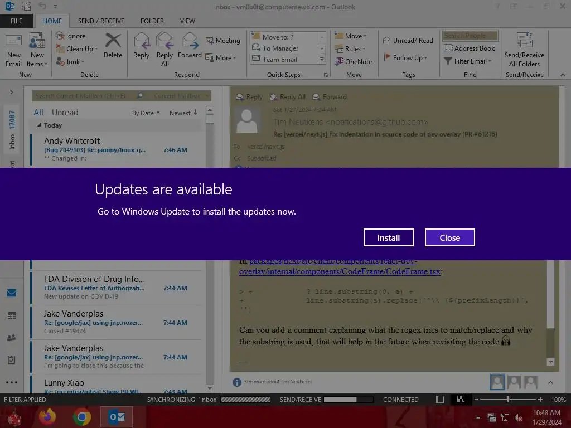The image size is (571, 428).
Task: Expand the Quick Steps gallery
Action: pyautogui.click(x=322, y=59)
